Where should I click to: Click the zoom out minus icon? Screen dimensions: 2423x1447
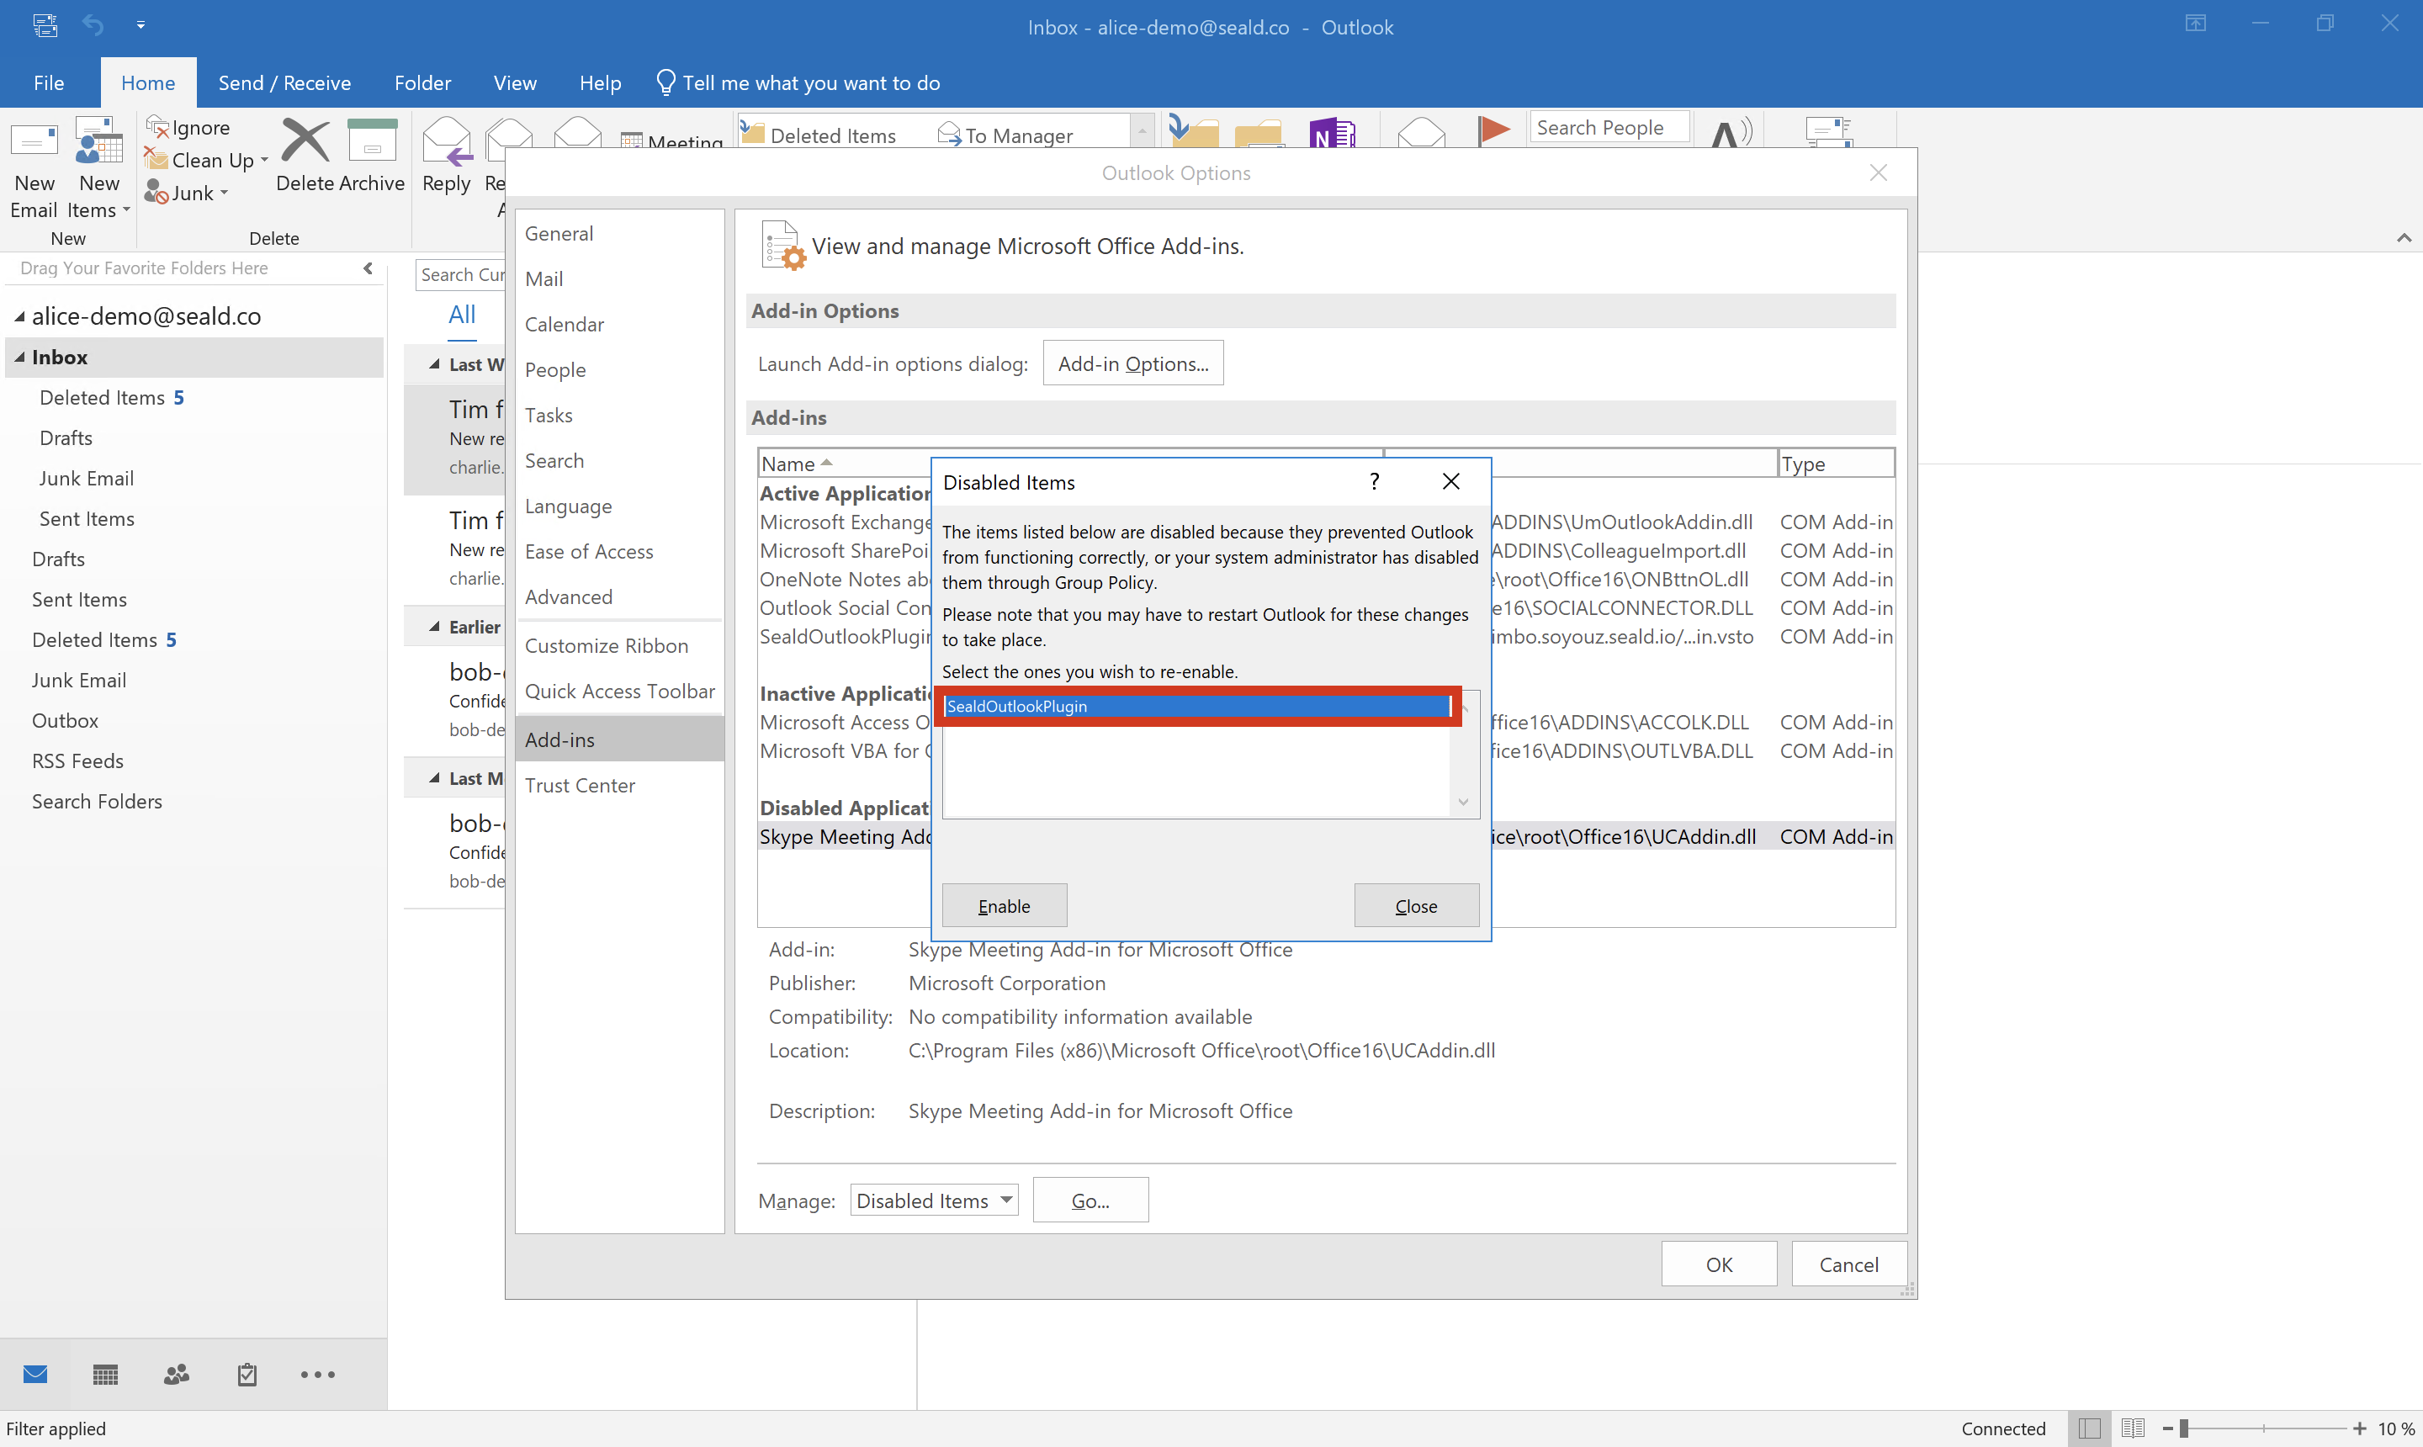pos(2166,1428)
